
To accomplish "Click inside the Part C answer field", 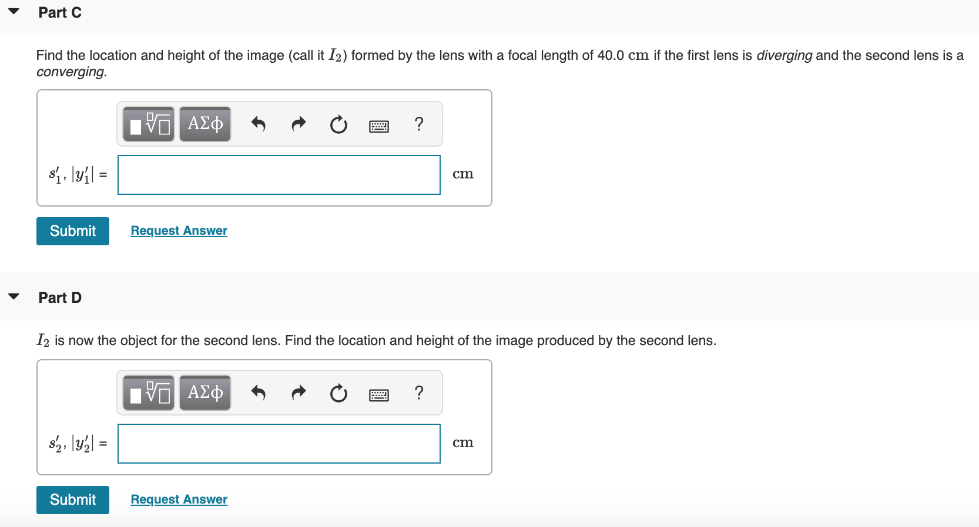I will click(279, 174).
